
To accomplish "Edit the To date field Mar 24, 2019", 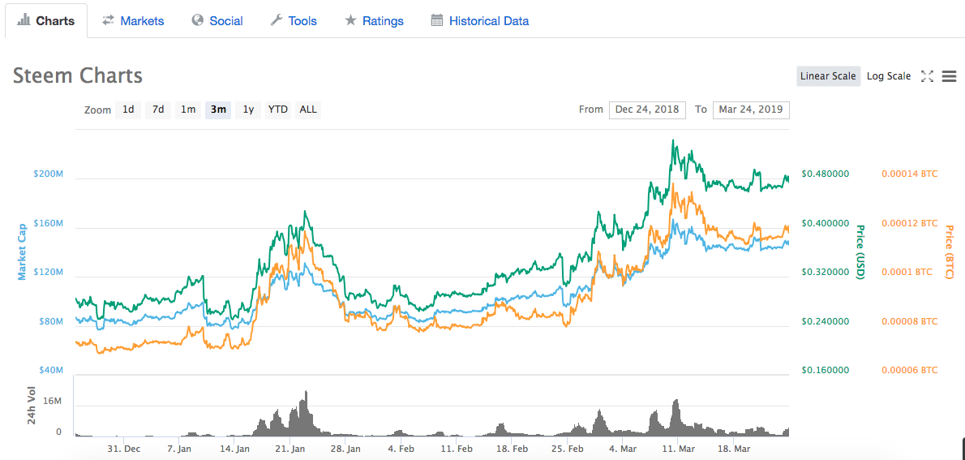I will (x=751, y=110).
